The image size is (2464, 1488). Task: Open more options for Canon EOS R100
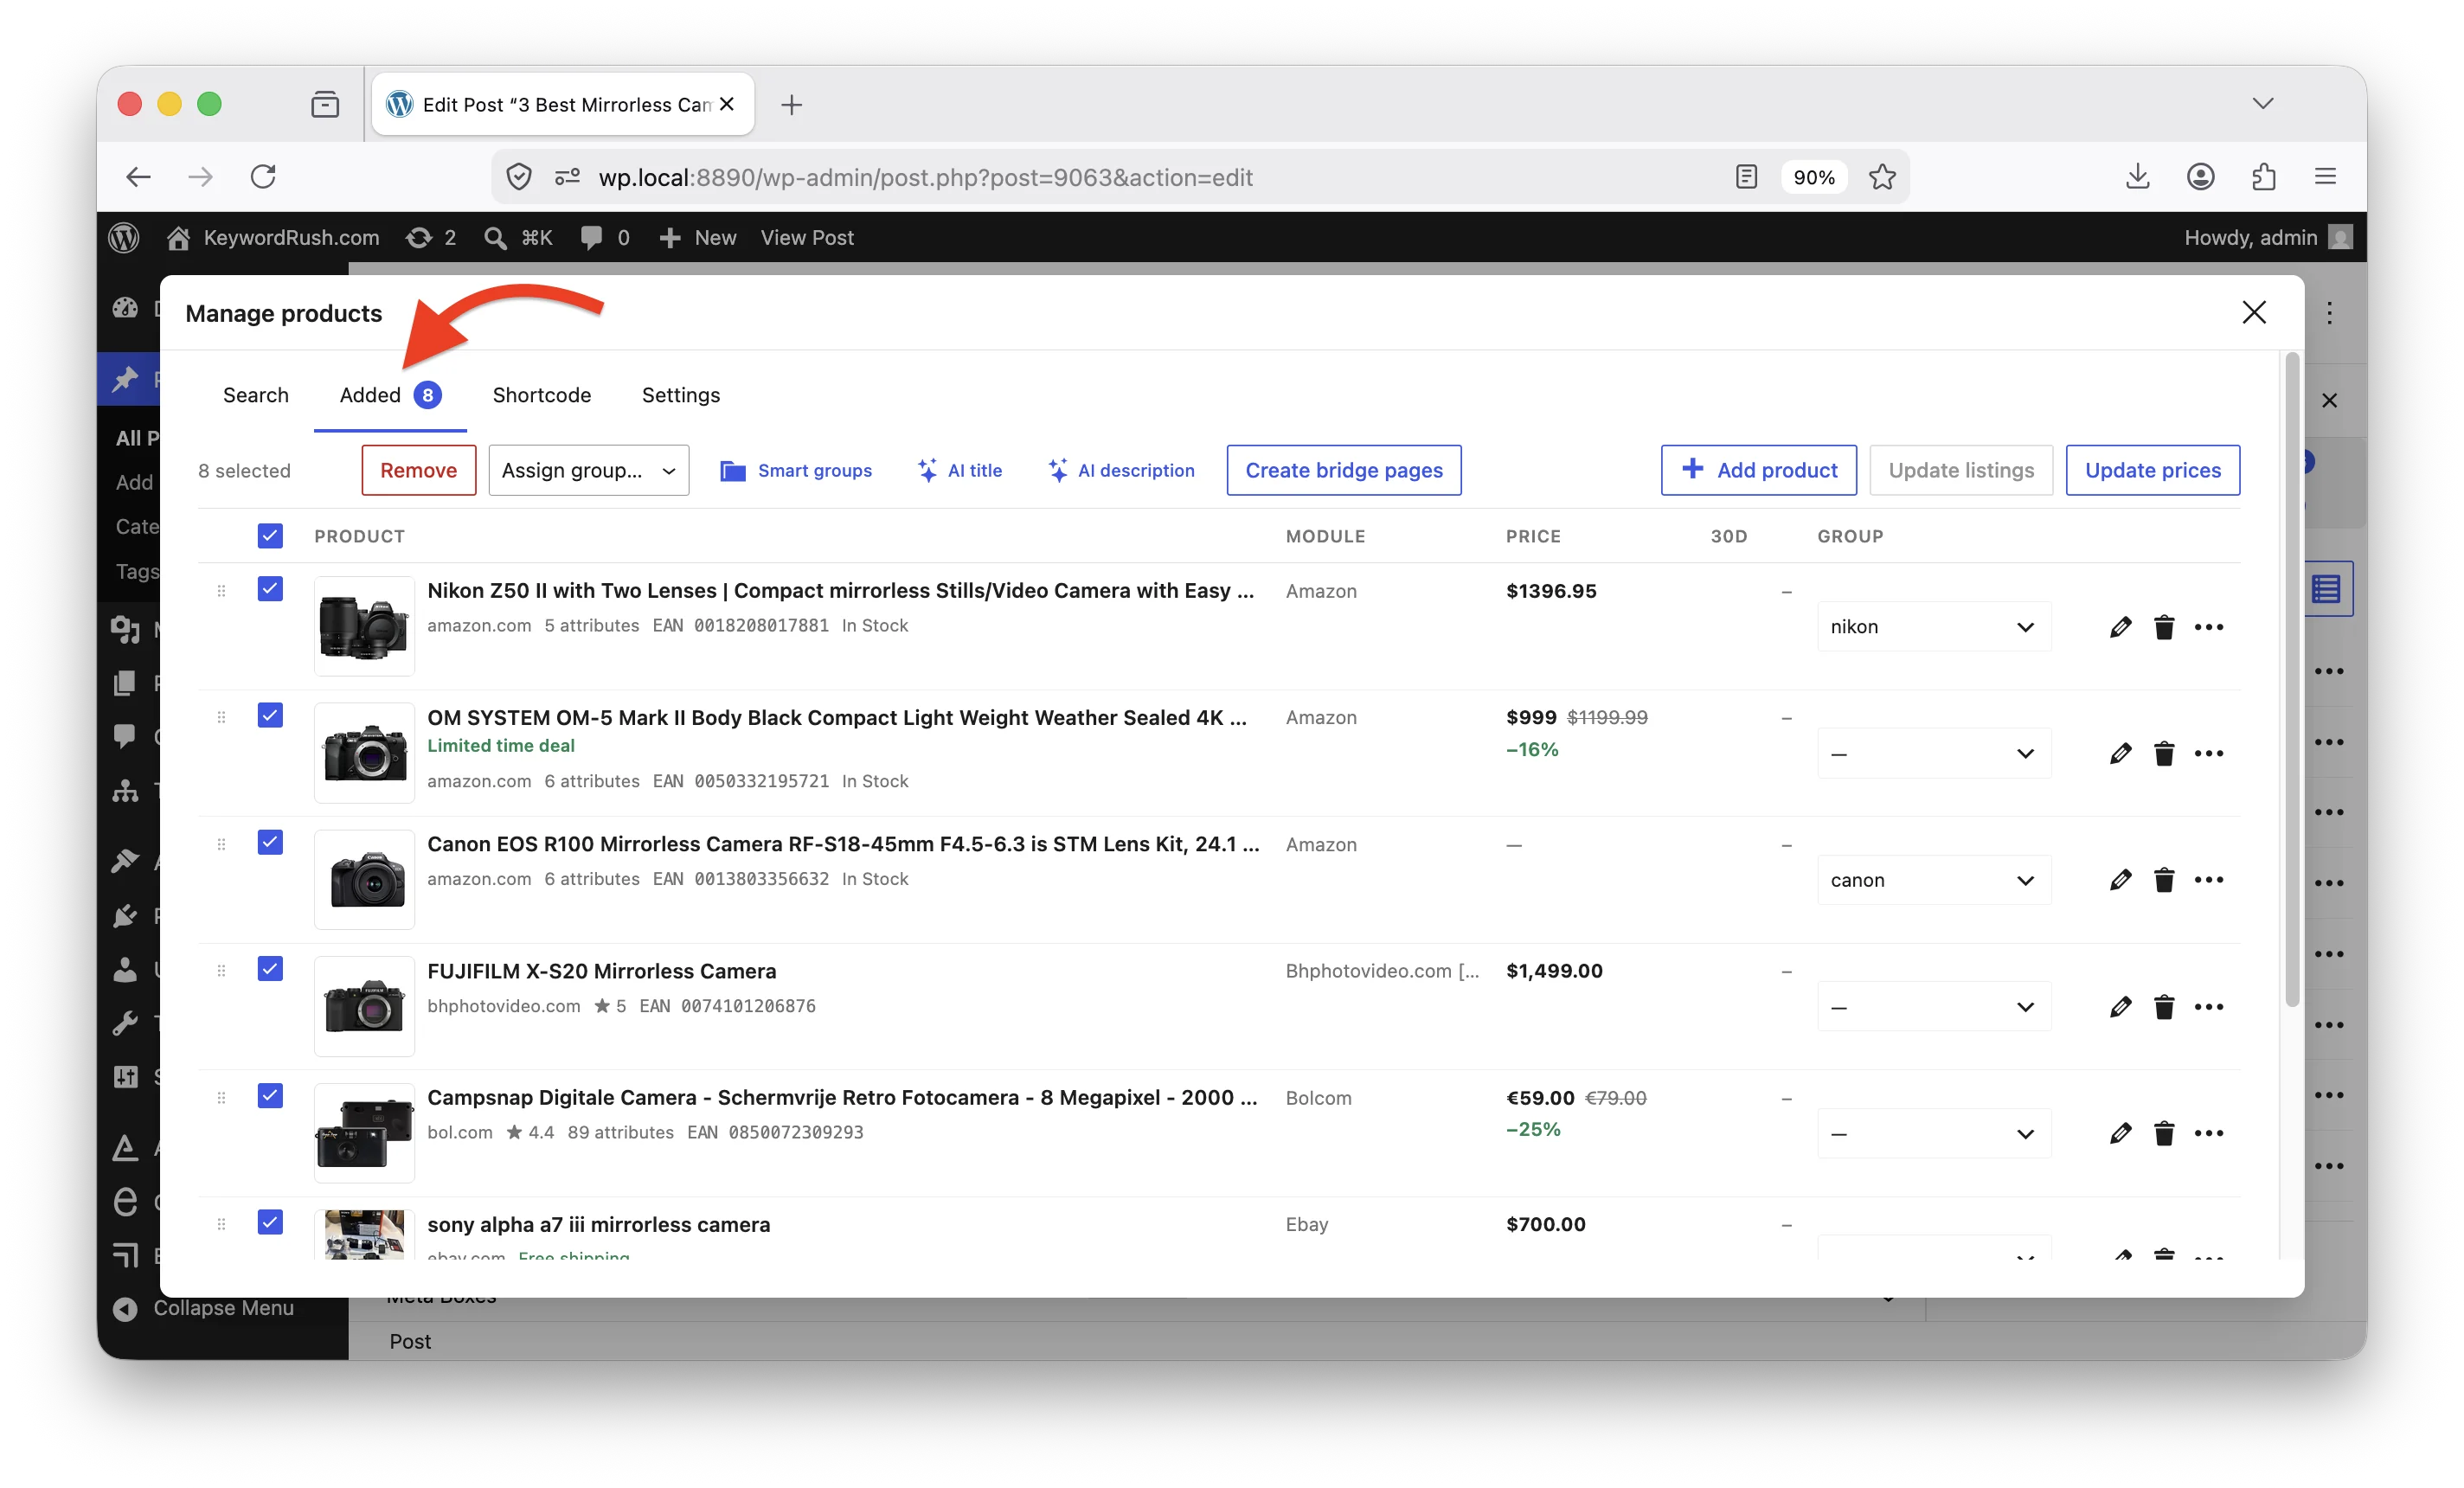pos(2208,880)
